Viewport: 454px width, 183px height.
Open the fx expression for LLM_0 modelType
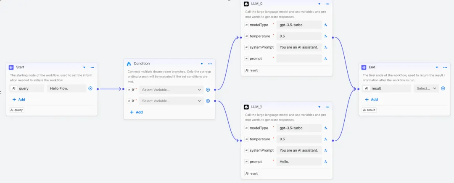click(x=326, y=25)
